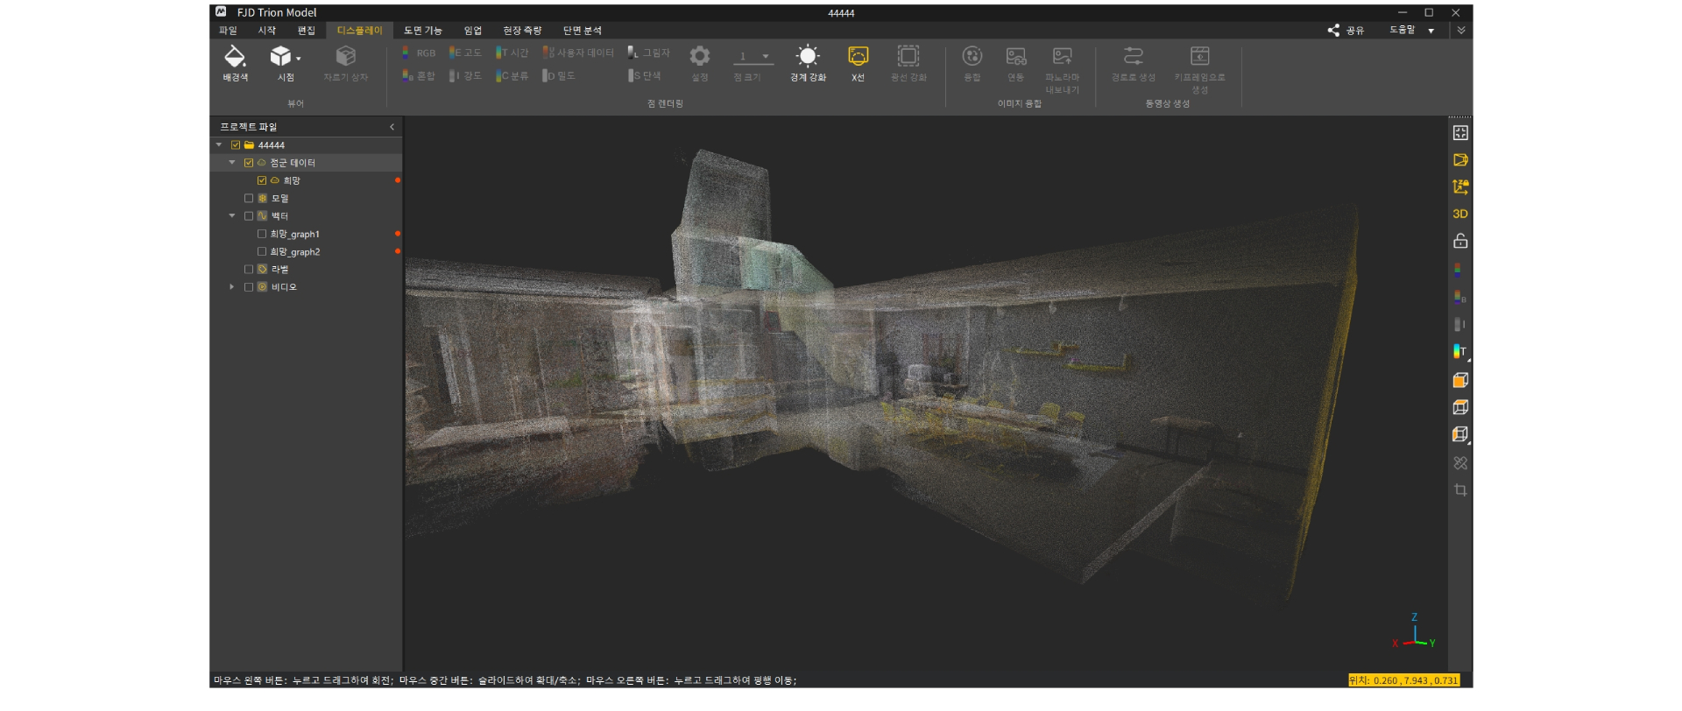Click the 공유 share button
Screen dimensions: 1682x711
pos(1346,31)
